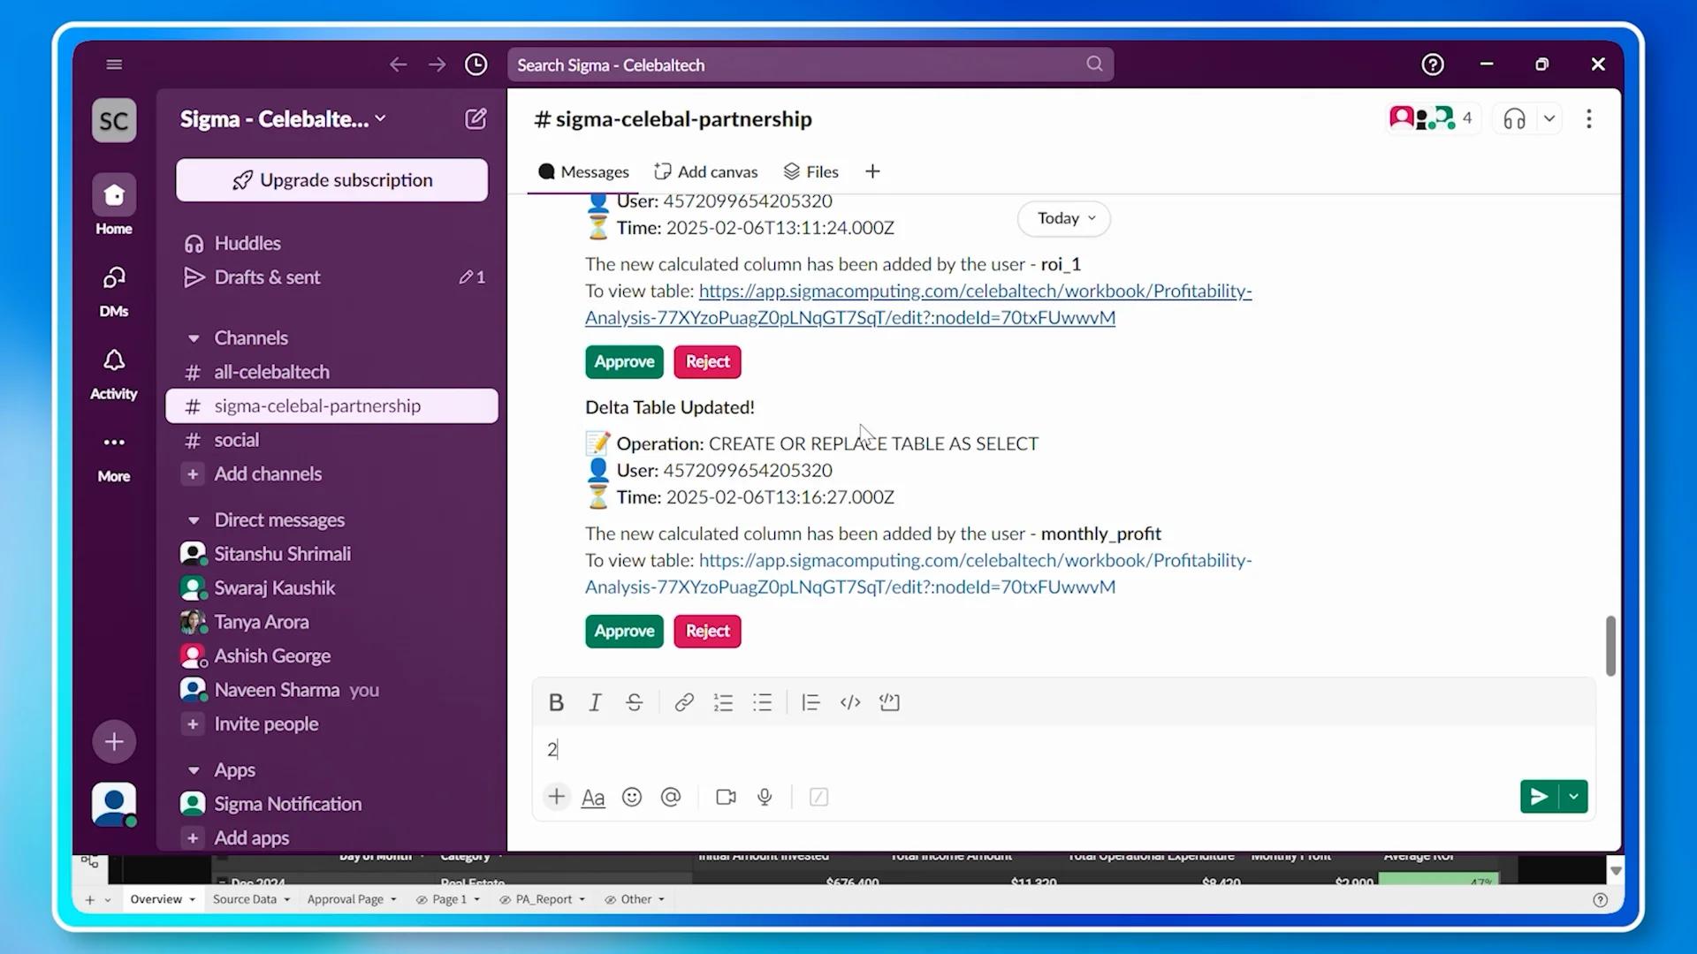Click the Upgrade subscription button
Viewport: 1697px width, 954px height.
click(x=331, y=180)
